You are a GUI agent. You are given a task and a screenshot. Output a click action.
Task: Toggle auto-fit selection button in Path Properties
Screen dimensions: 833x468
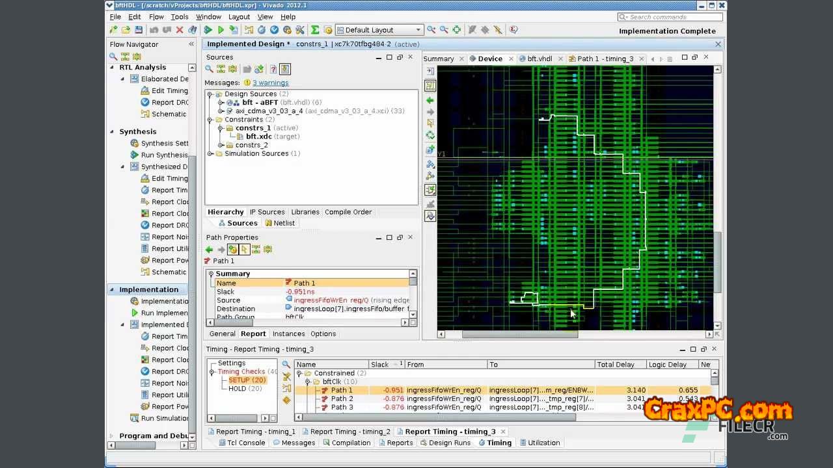[x=232, y=250]
